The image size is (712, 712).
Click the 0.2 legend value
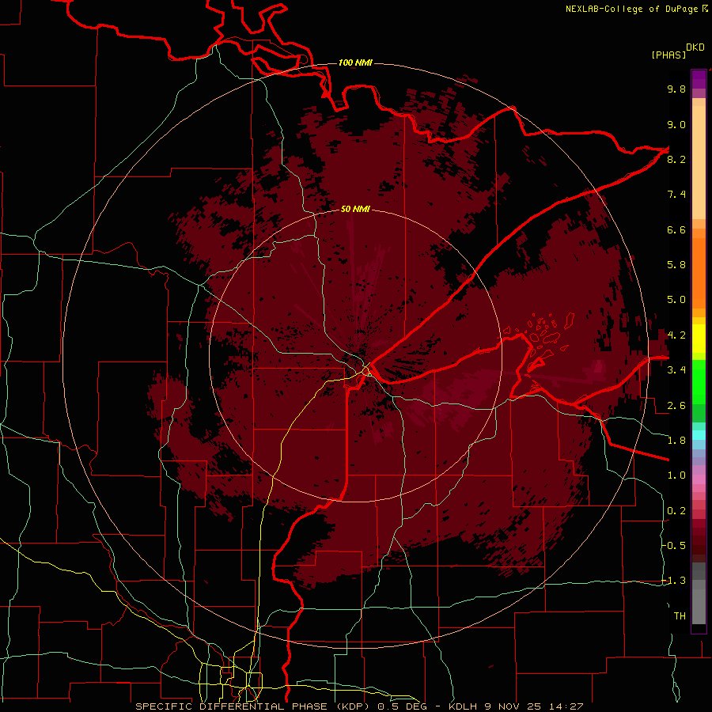pyautogui.click(x=676, y=511)
